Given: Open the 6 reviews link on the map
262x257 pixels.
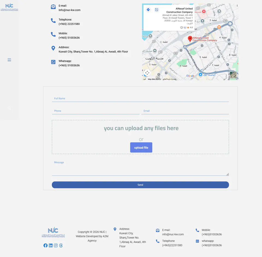Looking at the screenshot, I should [185, 28].
